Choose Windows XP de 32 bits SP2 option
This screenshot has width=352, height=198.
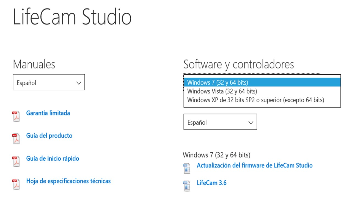click(x=262, y=100)
